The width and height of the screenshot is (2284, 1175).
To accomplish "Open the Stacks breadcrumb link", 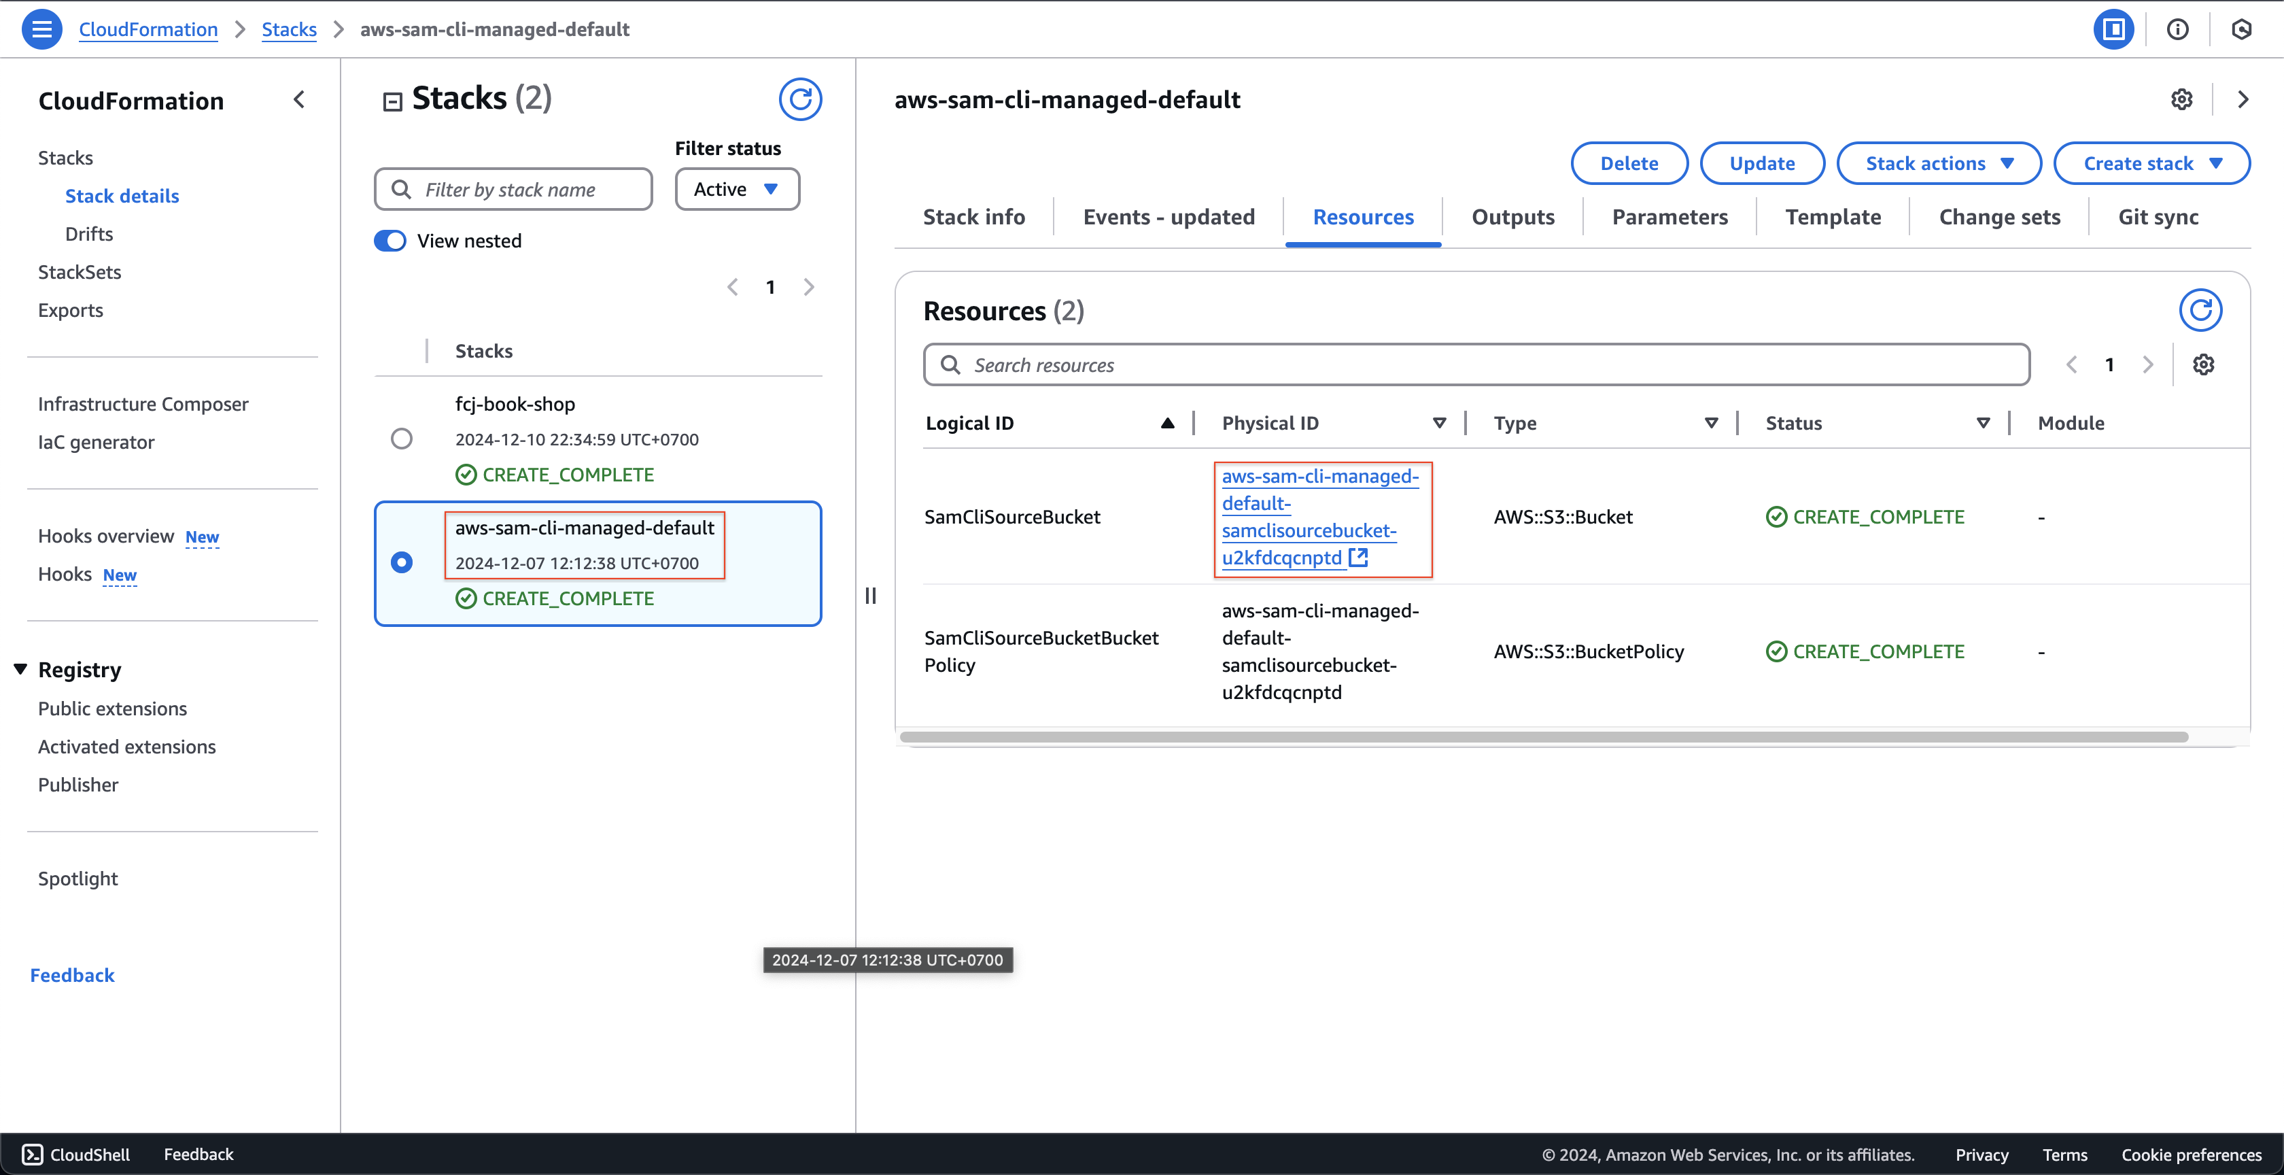I will [289, 29].
